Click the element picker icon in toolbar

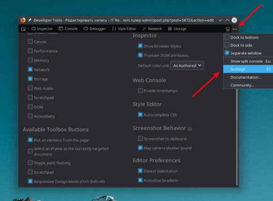[x=23, y=29]
